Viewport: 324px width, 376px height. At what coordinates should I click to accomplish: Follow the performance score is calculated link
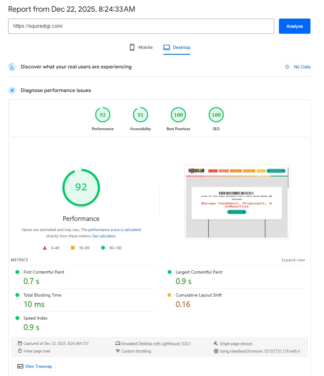[x=114, y=230]
